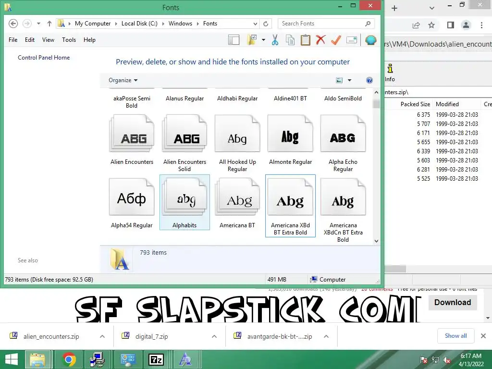Toggle the preview pane layout icon

click(x=234, y=40)
